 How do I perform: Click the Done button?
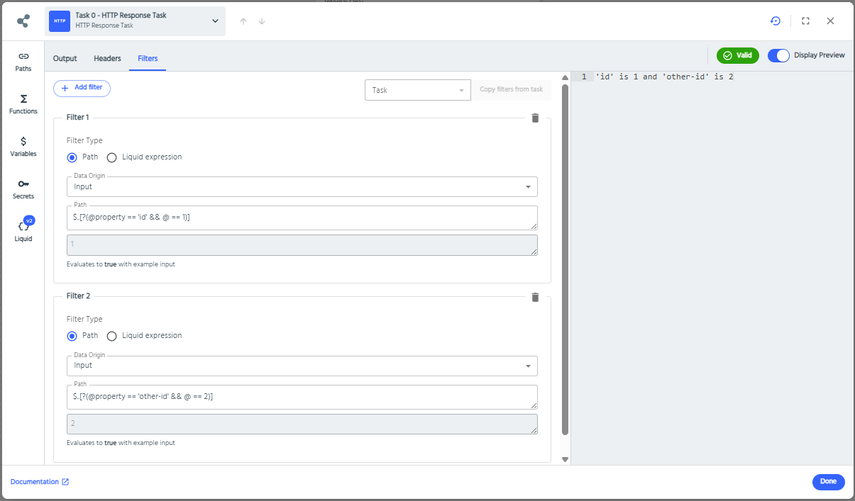coord(828,482)
